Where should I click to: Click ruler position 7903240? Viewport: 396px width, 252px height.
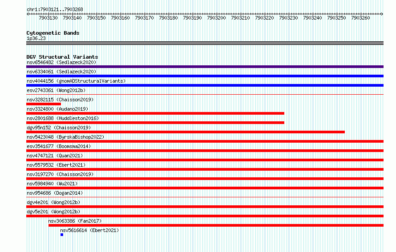[312, 18]
